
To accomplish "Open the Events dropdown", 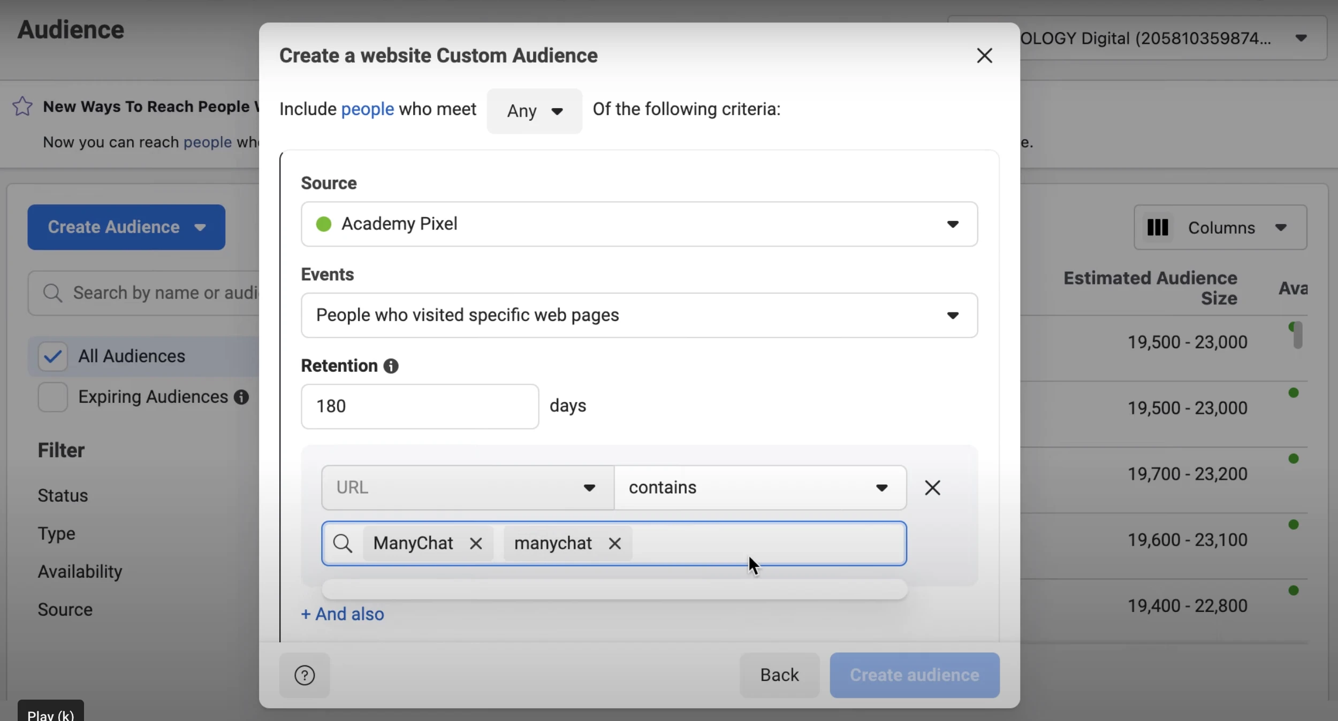I will (x=639, y=315).
